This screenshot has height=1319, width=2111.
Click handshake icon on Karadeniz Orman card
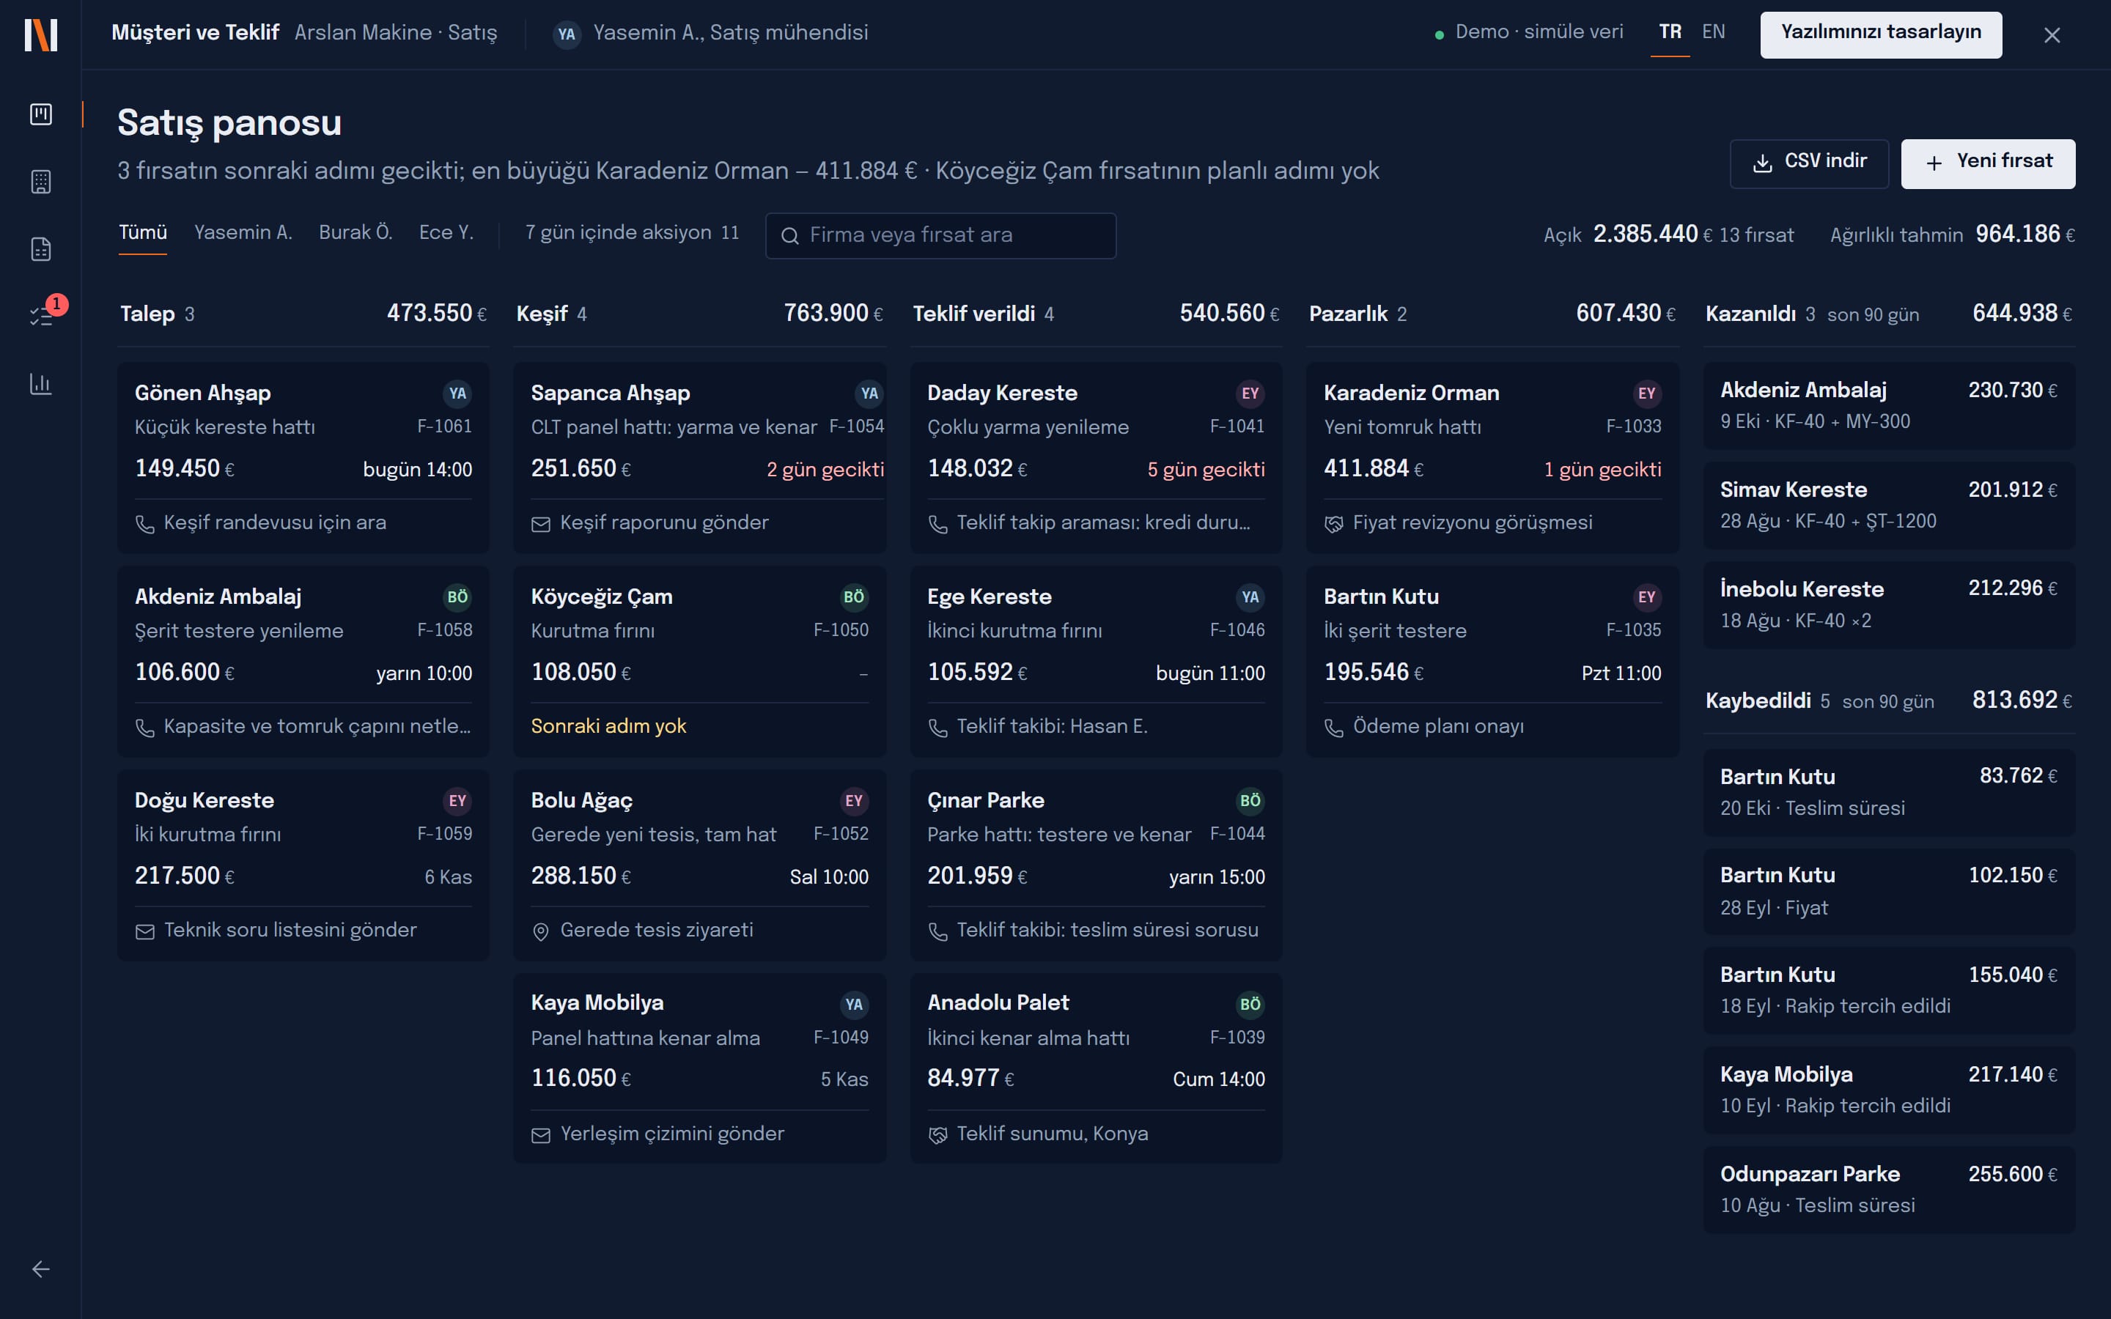pyautogui.click(x=1334, y=523)
